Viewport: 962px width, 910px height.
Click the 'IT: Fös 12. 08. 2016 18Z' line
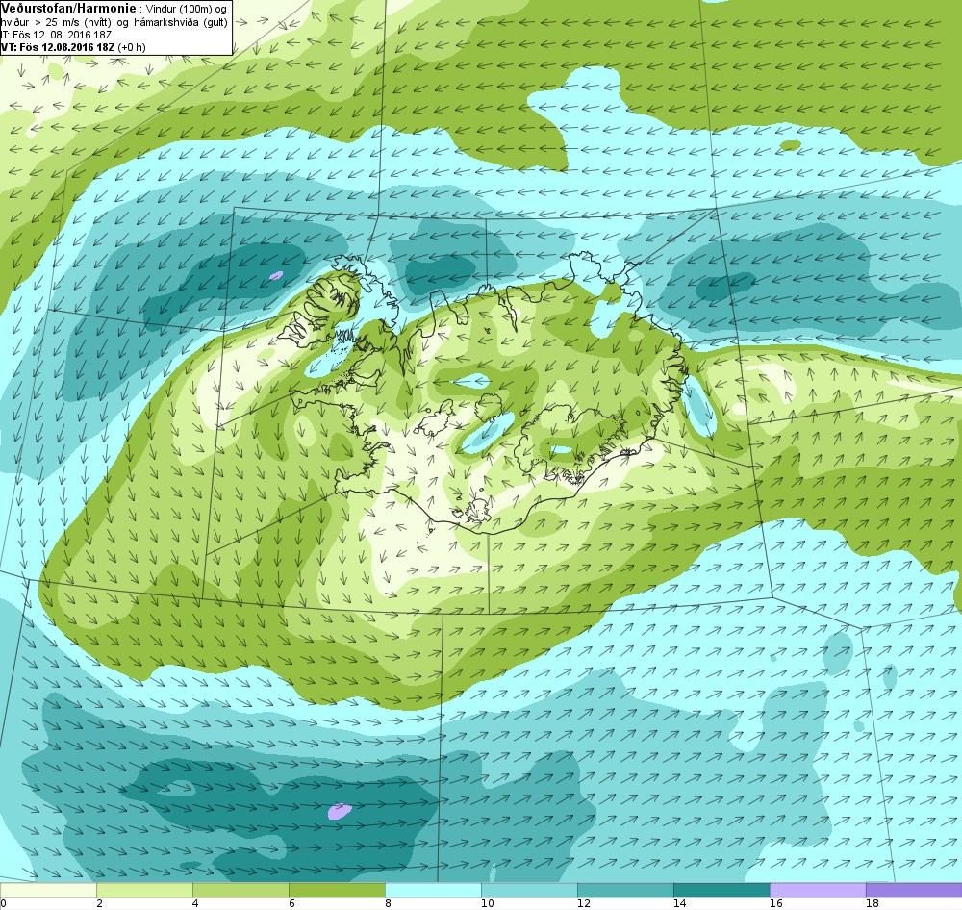click(56, 35)
